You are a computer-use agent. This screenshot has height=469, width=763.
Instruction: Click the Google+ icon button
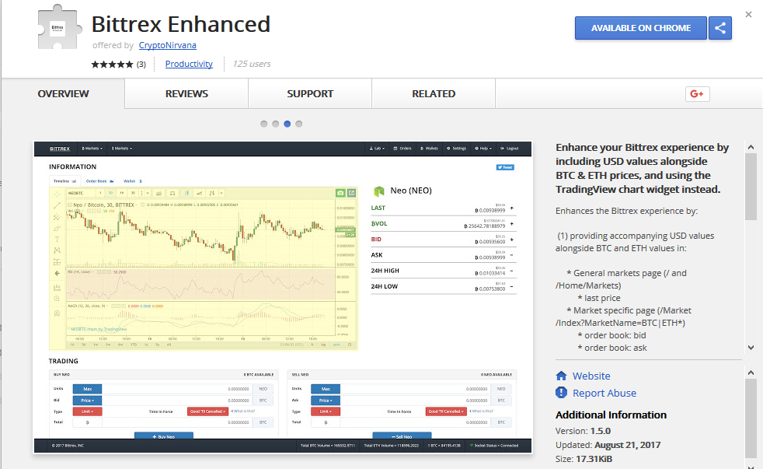[x=697, y=94]
